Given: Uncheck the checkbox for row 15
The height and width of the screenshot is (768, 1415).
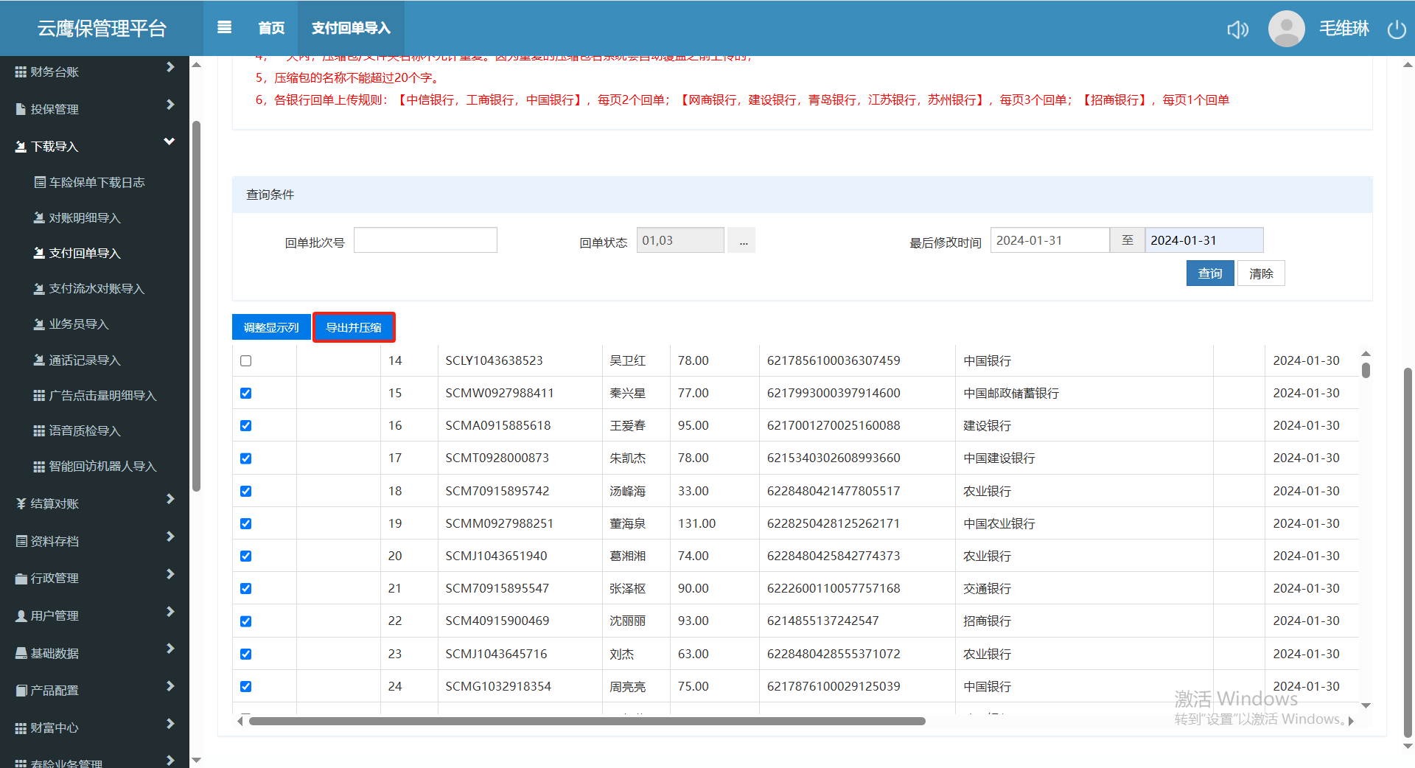Looking at the screenshot, I should [246, 394].
